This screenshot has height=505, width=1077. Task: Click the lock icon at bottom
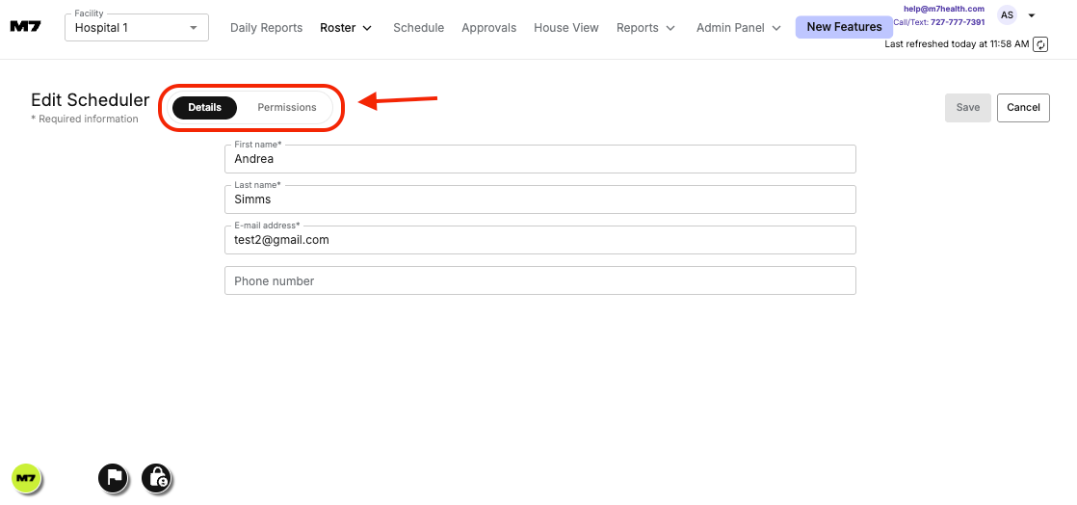point(156,477)
